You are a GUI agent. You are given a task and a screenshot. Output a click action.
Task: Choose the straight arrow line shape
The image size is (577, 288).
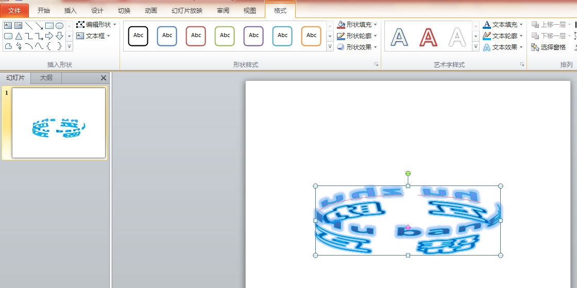(x=39, y=26)
